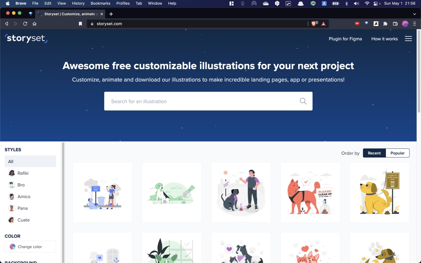Click the volume menu bar icon
This screenshot has width=421, height=263.
356,4
